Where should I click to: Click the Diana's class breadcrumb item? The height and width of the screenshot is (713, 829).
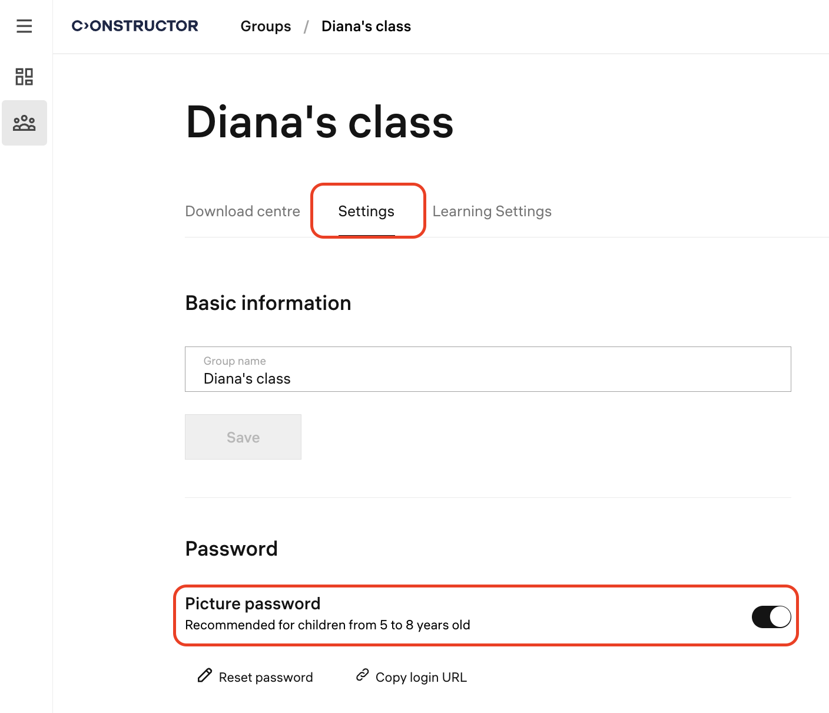[366, 27]
